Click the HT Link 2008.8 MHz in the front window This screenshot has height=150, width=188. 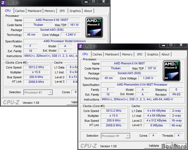tap(114, 125)
